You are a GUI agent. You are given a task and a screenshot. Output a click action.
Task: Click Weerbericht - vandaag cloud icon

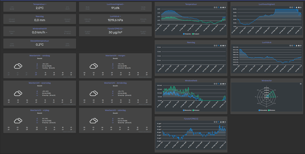click(18, 66)
